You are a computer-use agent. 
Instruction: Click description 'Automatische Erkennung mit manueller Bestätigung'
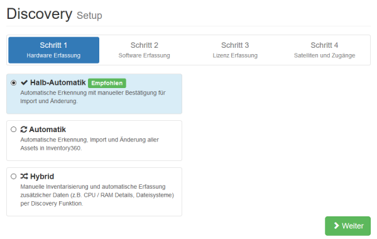pos(93,97)
